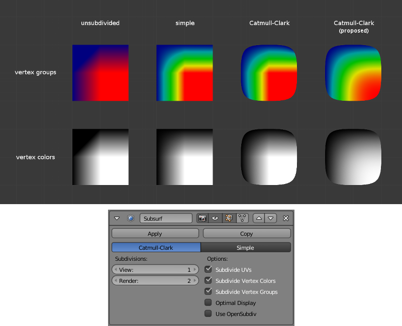402x326 pixels.
Task: Click the 'Options:' heading text
Action: point(218,259)
